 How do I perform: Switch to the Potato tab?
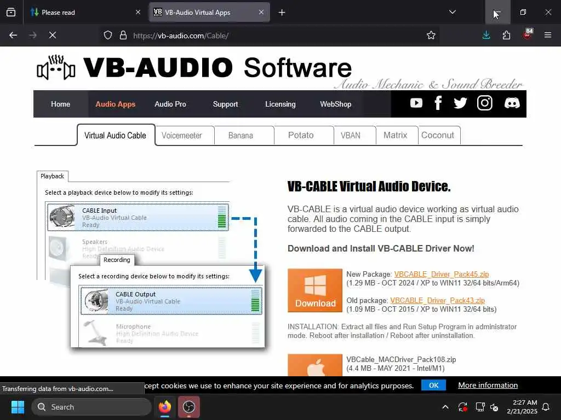[x=301, y=136]
